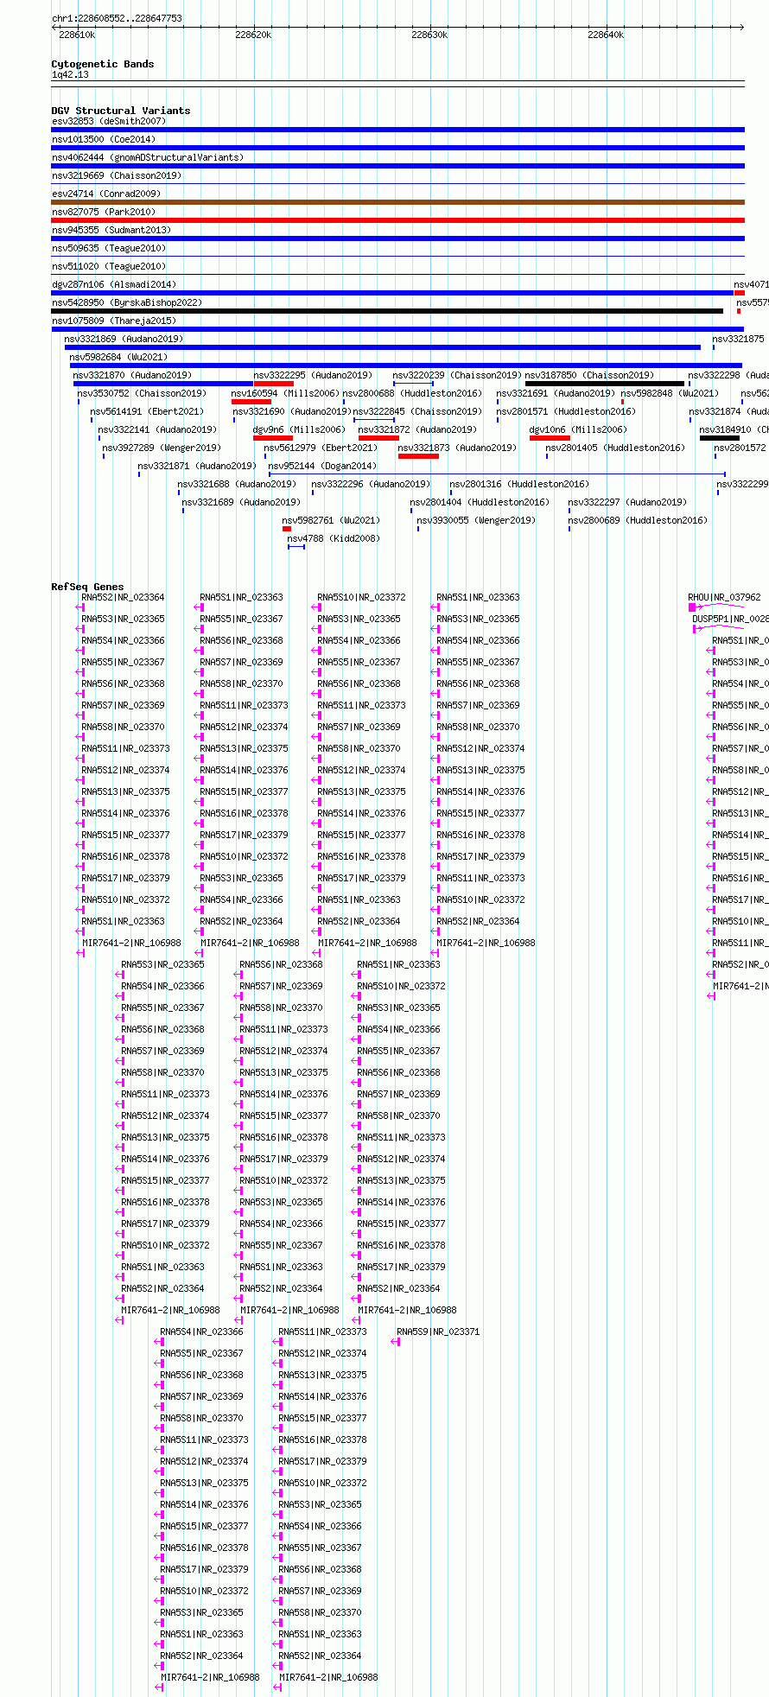Click the nsv3530752 (Chaisson2019) label
This screenshot has height=1697, width=769.
pos(143,393)
